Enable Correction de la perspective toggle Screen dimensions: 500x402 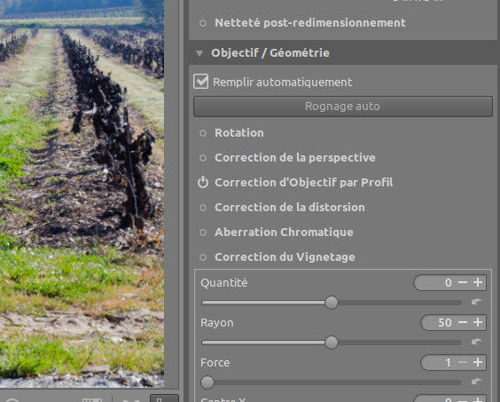[203, 158]
